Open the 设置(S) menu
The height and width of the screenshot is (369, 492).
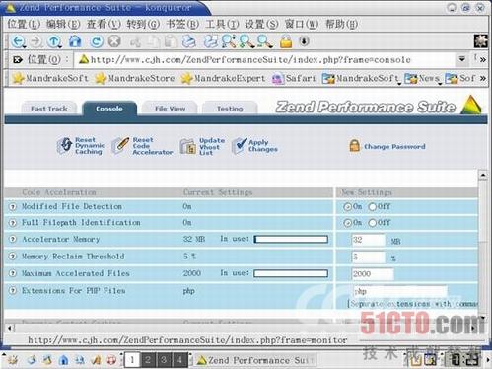point(261,24)
